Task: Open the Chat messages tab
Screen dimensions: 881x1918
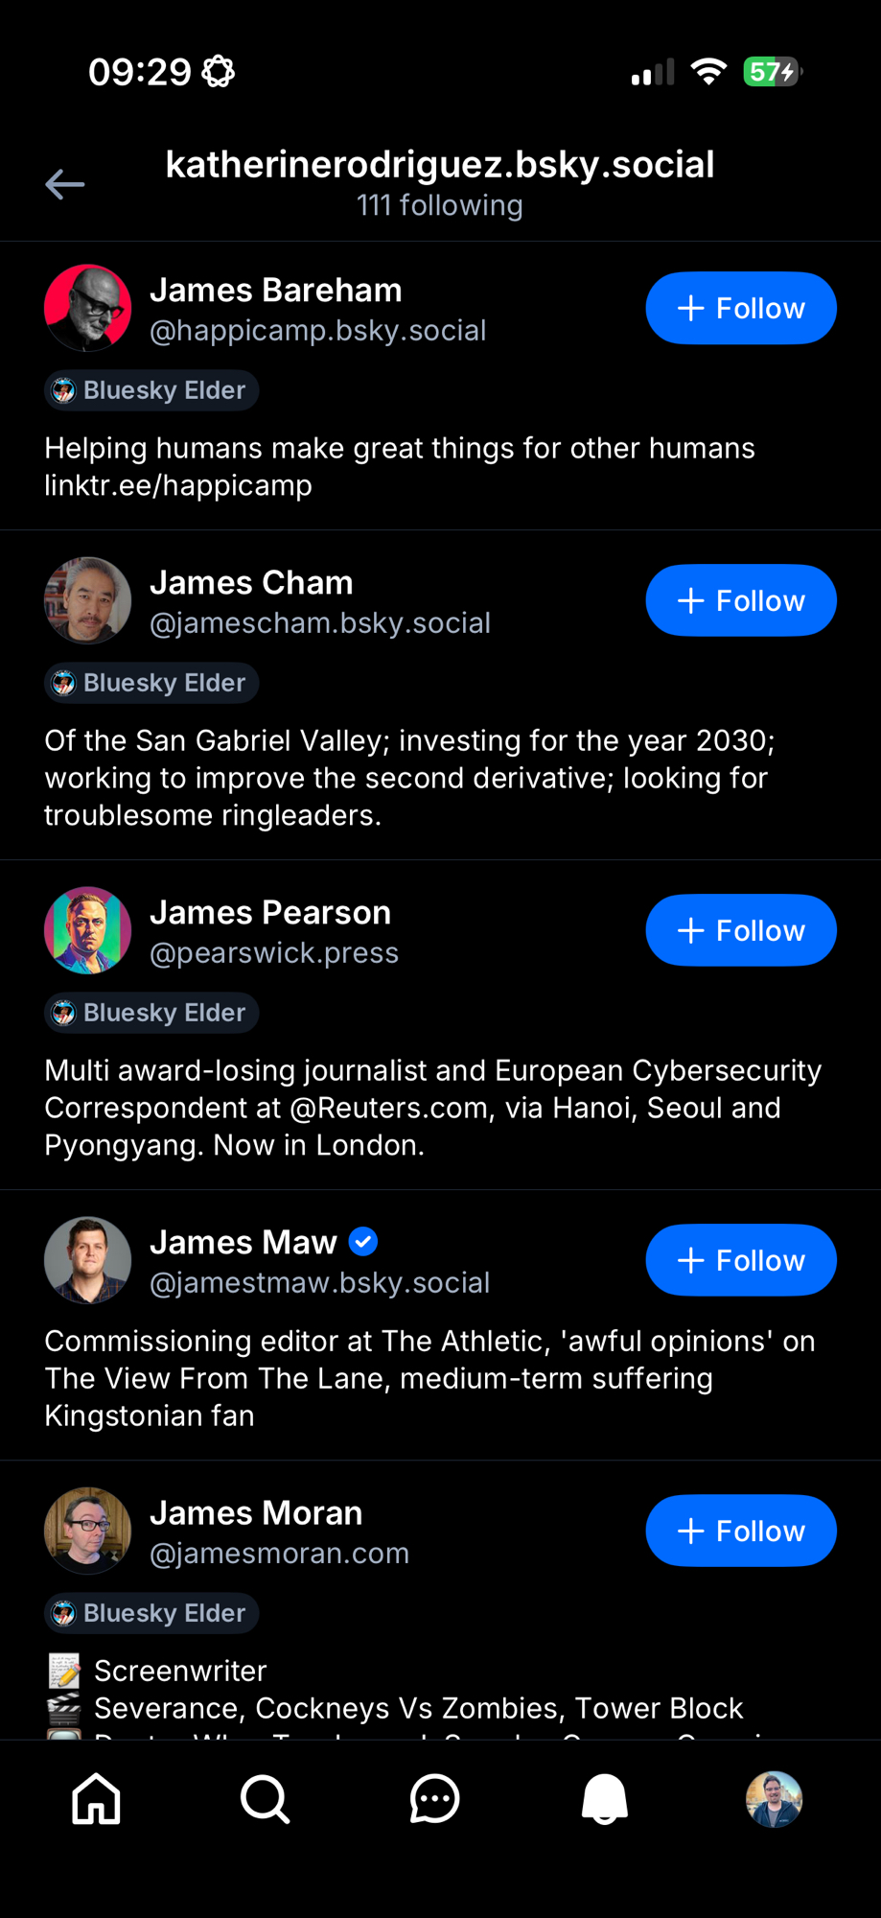Action: tap(434, 1798)
